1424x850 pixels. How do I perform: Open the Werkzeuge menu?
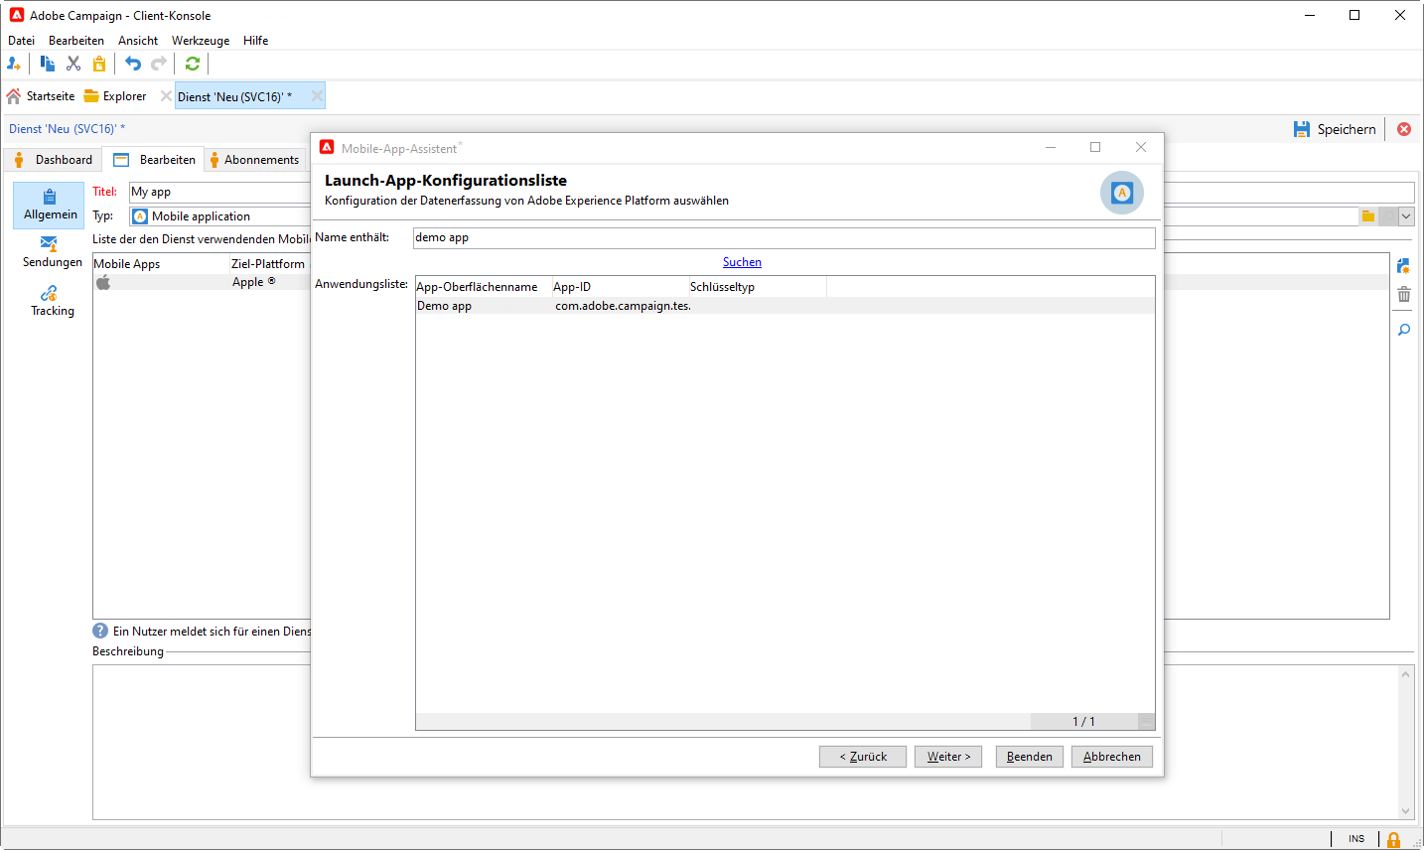(201, 41)
